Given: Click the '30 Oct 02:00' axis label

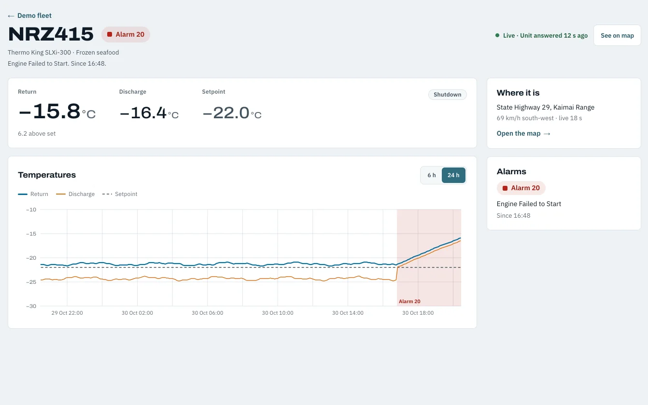Looking at the screenshot, I should (137, 313).
